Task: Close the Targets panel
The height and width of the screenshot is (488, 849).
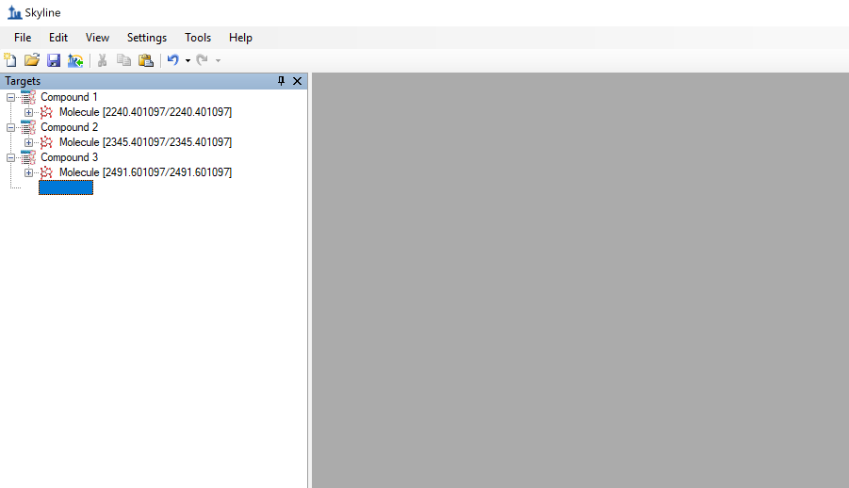Action: 298,81
